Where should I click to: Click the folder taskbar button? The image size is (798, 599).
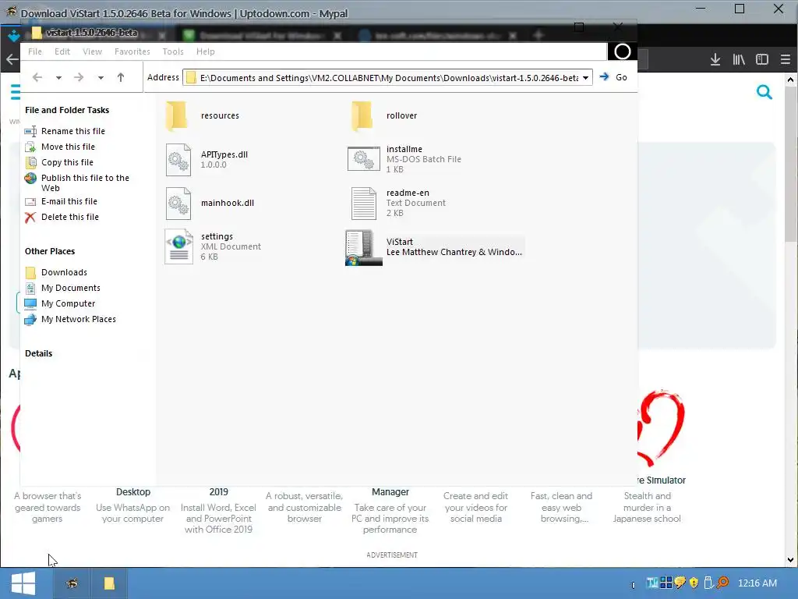click(x=109, y=583)
